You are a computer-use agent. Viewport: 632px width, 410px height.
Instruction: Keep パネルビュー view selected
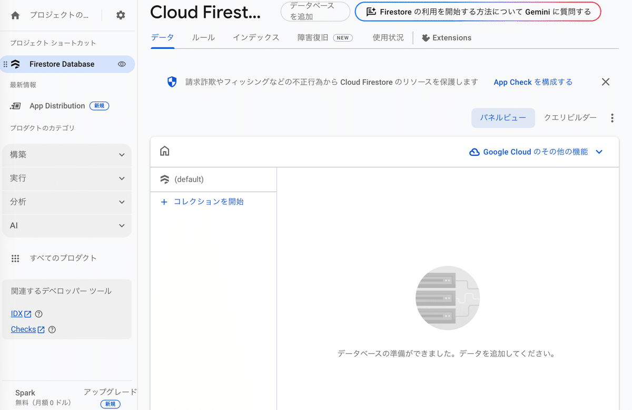pyautogui.click(x=503, y=117)
